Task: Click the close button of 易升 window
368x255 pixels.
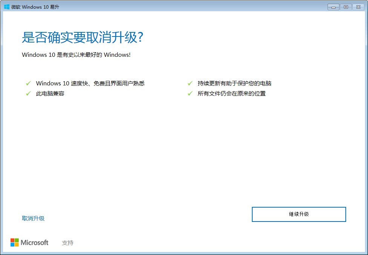Action: click(x=359, y=7)
